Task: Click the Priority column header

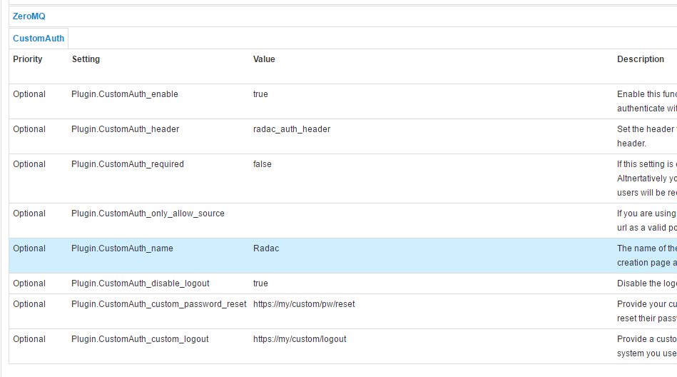Action: (28, 59)
